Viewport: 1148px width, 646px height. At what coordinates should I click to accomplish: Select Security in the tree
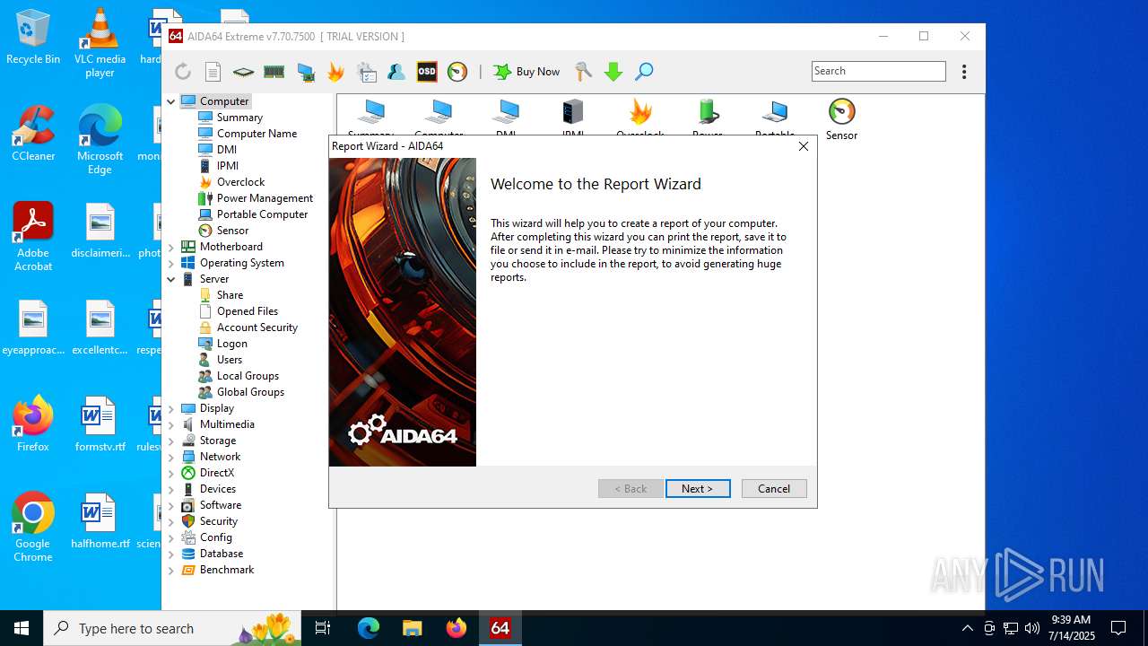pos(219,521)
